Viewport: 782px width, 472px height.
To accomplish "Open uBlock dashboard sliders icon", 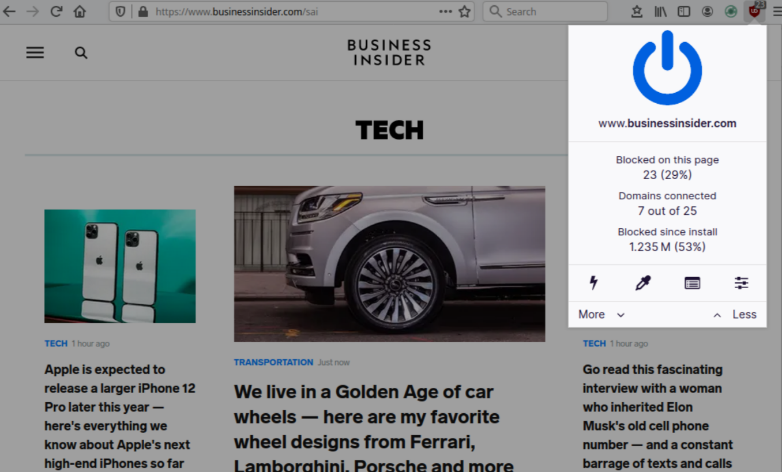I will pyautogui.click(x=741, y=282).
